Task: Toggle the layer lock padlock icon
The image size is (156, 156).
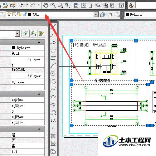Action: 25,14
